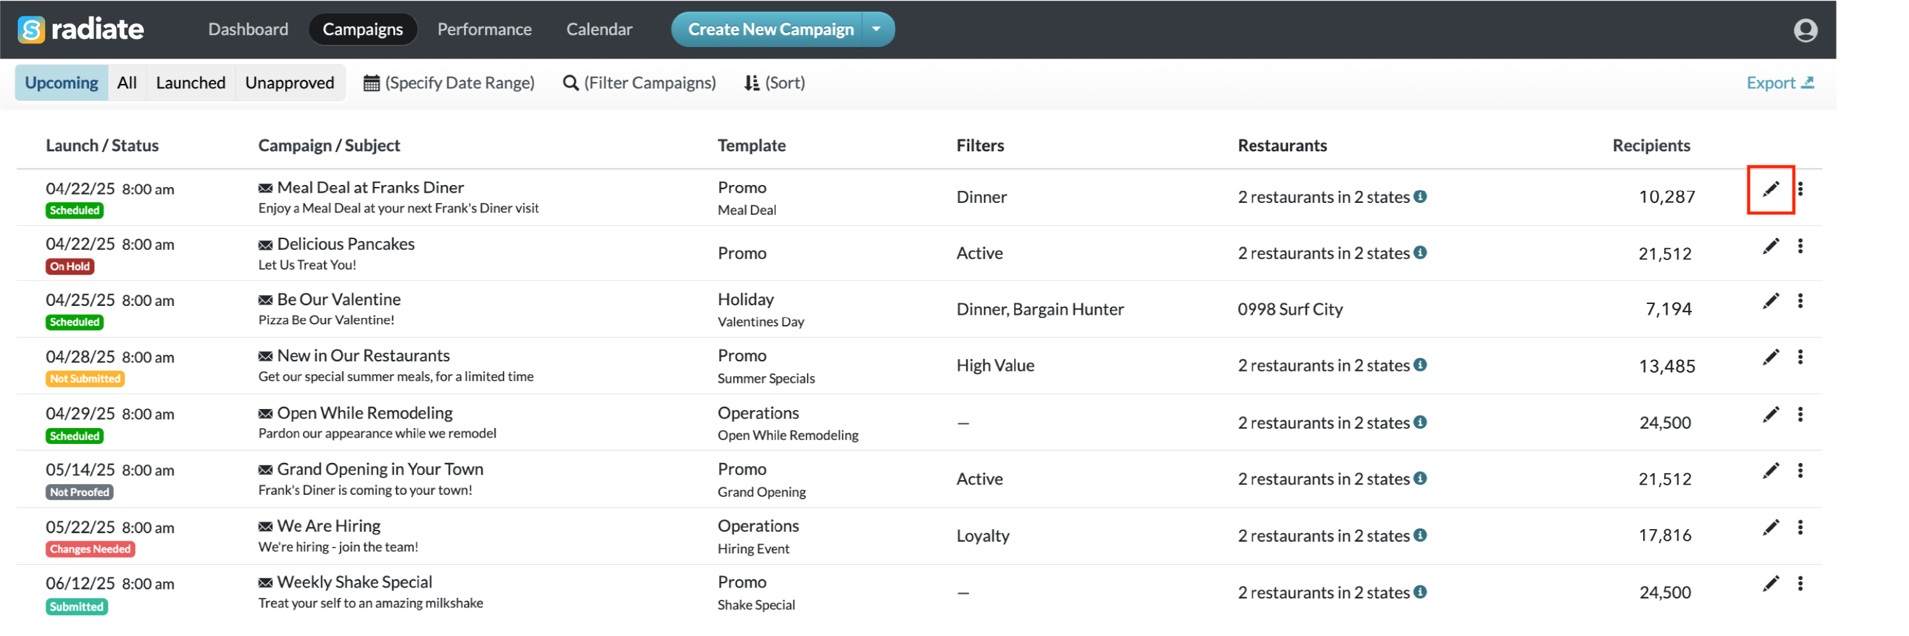The image size is (1909, 636).
Task: Click the High Value filter cell
Action: tap(995, 366)
